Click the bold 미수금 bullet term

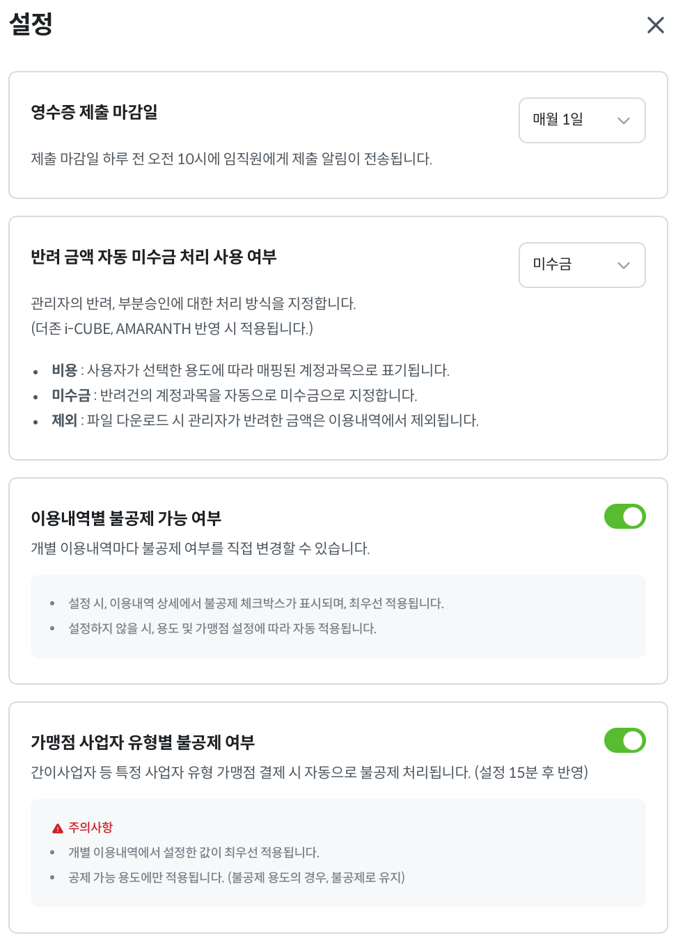[71, 395]
